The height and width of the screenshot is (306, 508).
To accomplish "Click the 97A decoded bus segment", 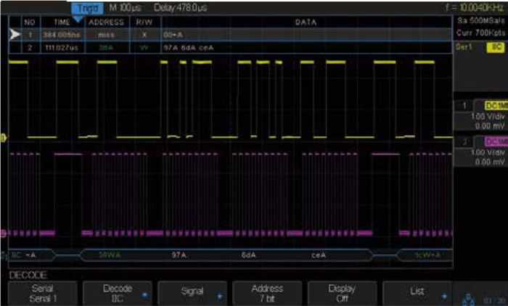I will (x=179, y=255).
